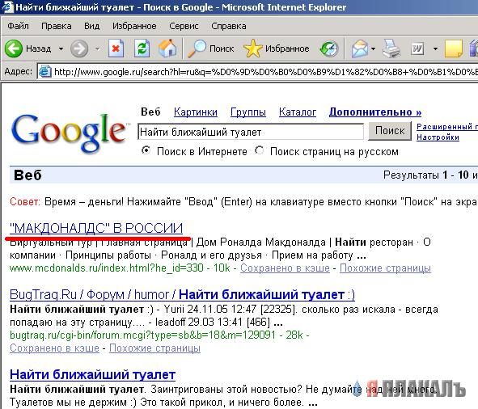Viewport: 478px width, 409px height.
Task: Open "МАКДОНАЛДС" В РОССИИ result
Action: [96, 228]
